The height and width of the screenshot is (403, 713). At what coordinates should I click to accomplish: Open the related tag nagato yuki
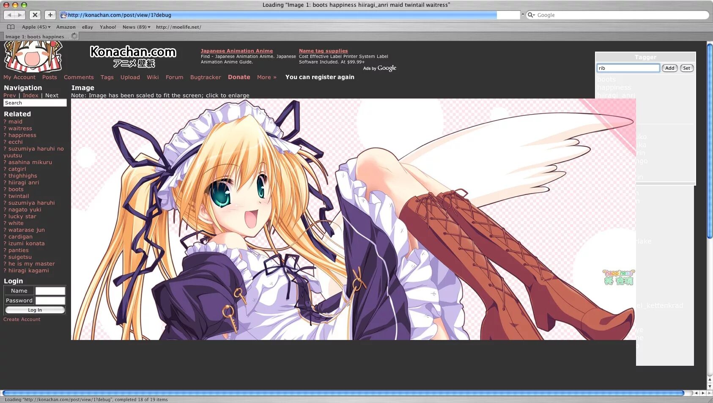pos(25,210)
